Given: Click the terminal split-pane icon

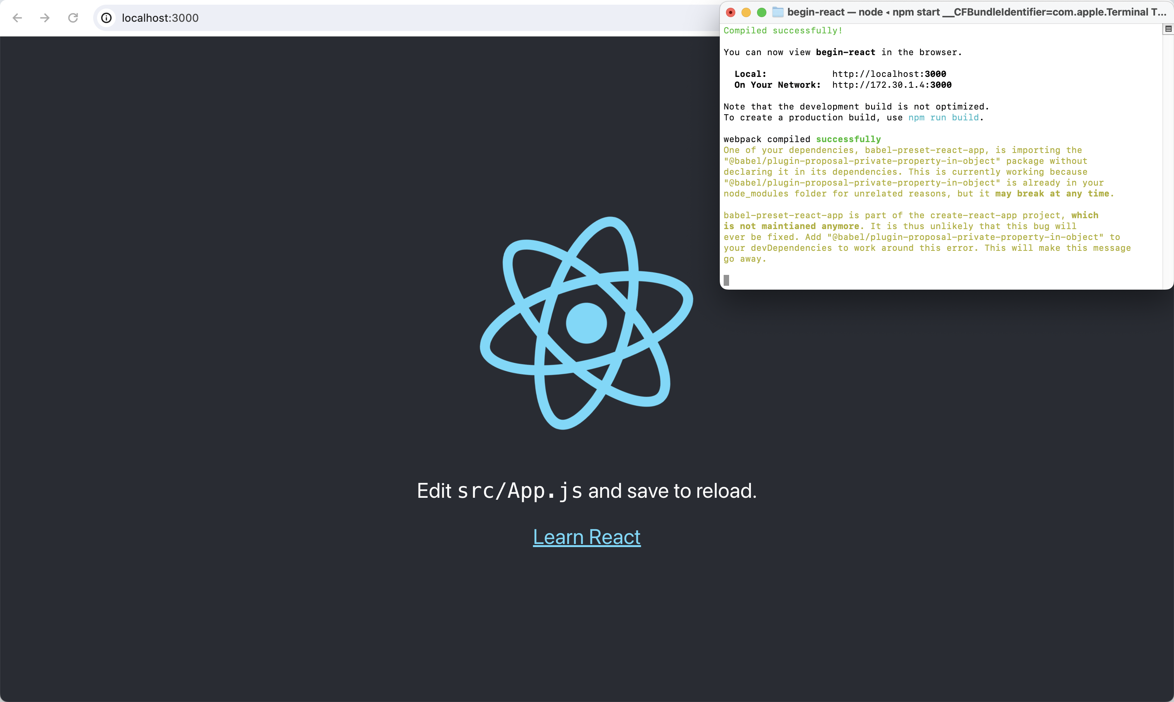Looking at the screenshot, I should point(1168,30).
